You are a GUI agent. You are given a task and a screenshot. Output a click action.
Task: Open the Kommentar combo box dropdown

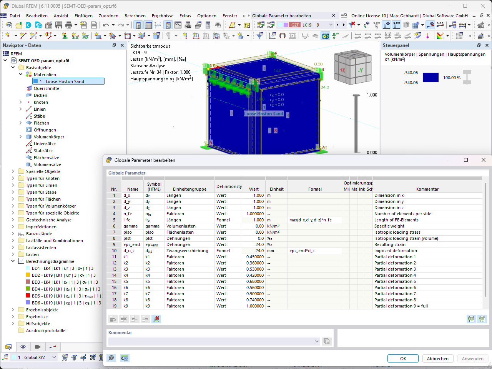click(x=317, y=341)
